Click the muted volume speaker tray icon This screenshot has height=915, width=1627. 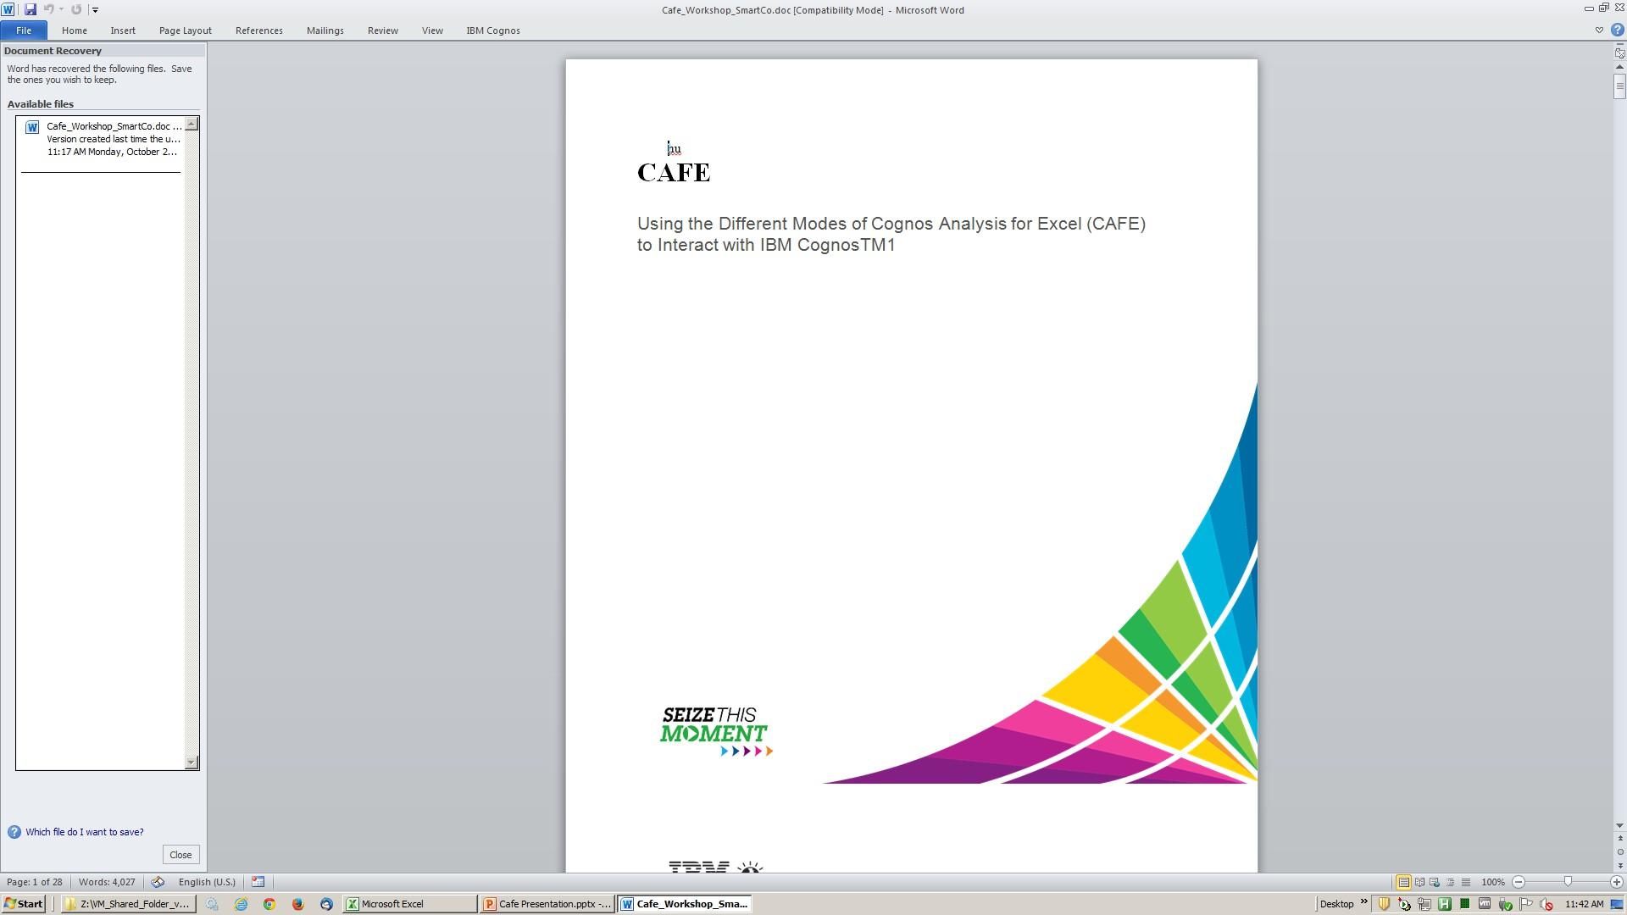click(1546, 904)
